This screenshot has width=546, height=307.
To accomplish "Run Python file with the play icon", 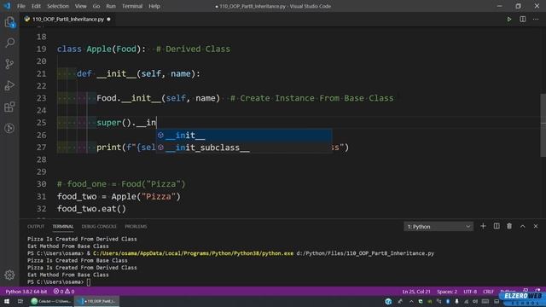I will [509, 19].
